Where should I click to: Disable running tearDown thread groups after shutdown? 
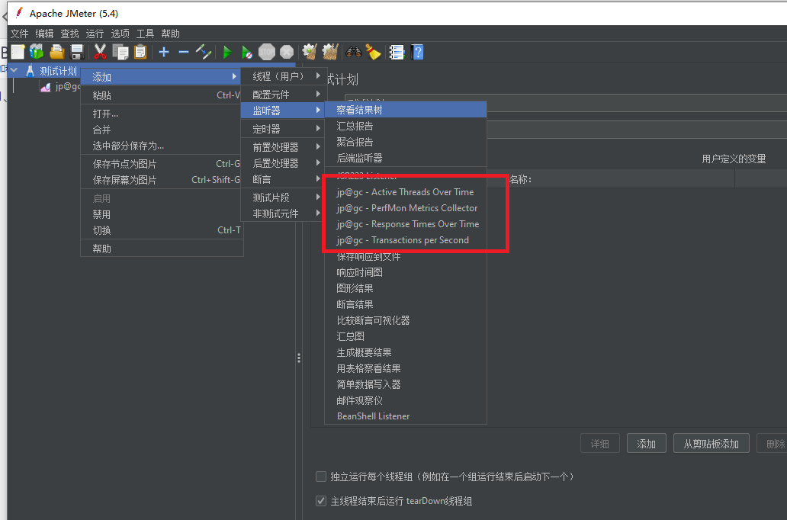[x=321, y=501]
